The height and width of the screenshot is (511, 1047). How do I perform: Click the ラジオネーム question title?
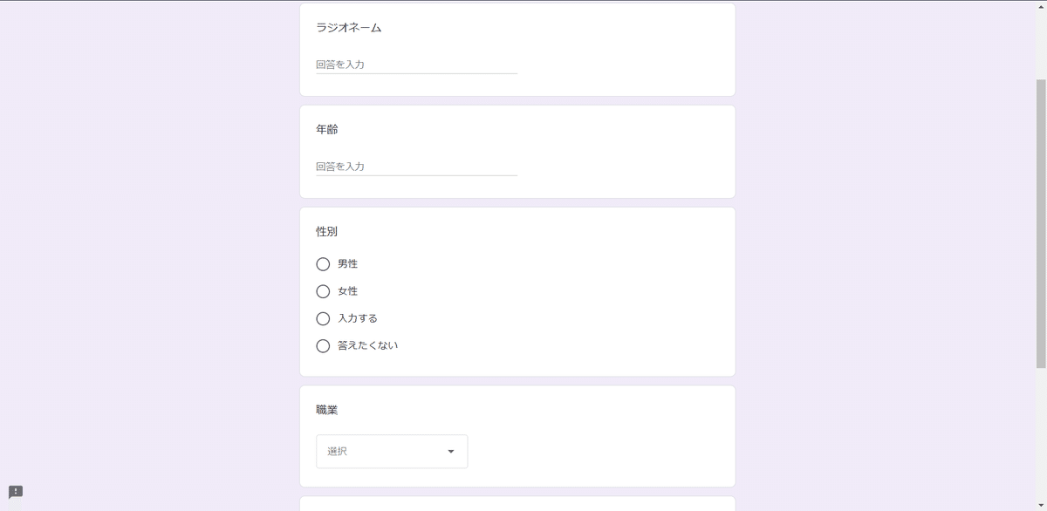348,27
